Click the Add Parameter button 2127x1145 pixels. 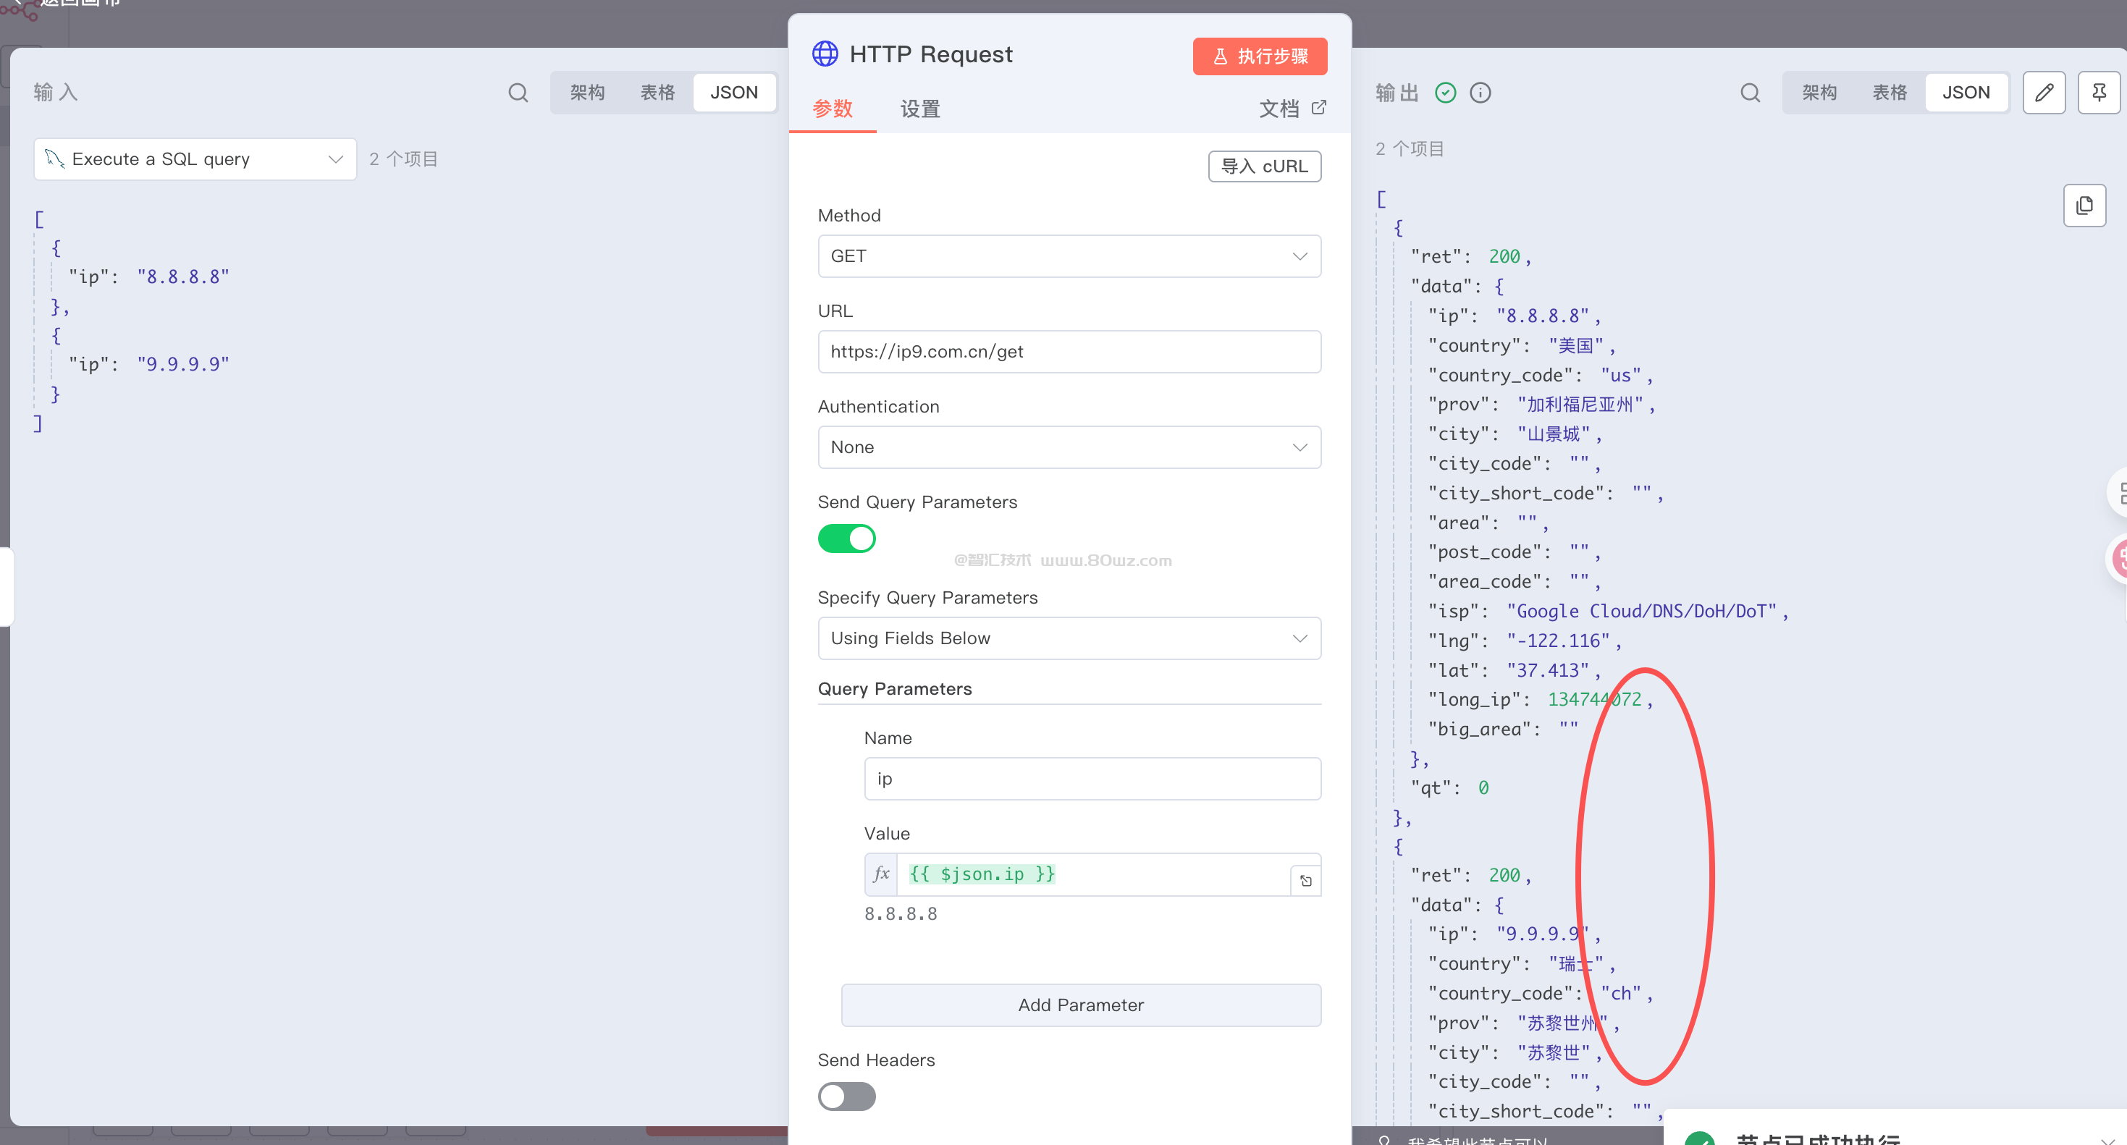tap(1080, 1005)
